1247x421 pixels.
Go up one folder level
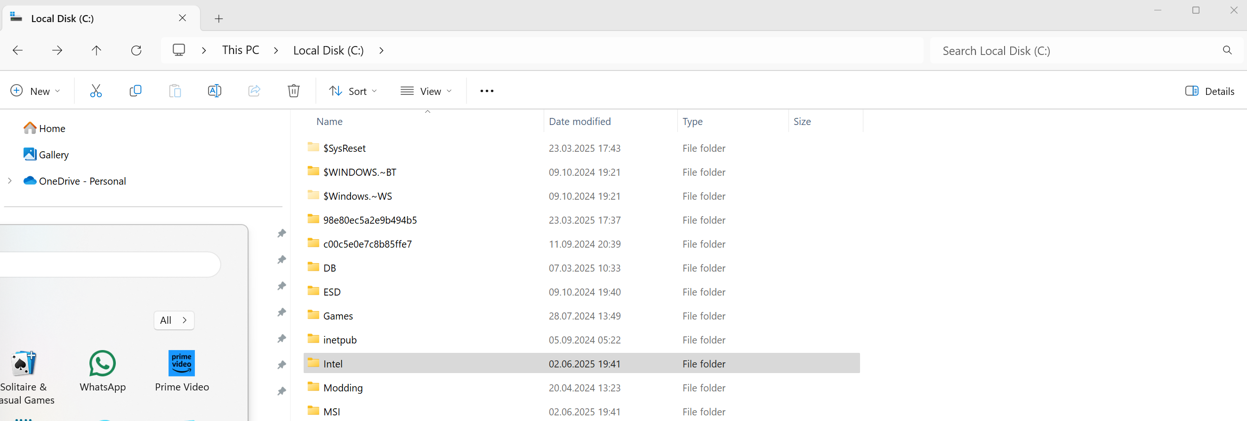pos(97,50)
